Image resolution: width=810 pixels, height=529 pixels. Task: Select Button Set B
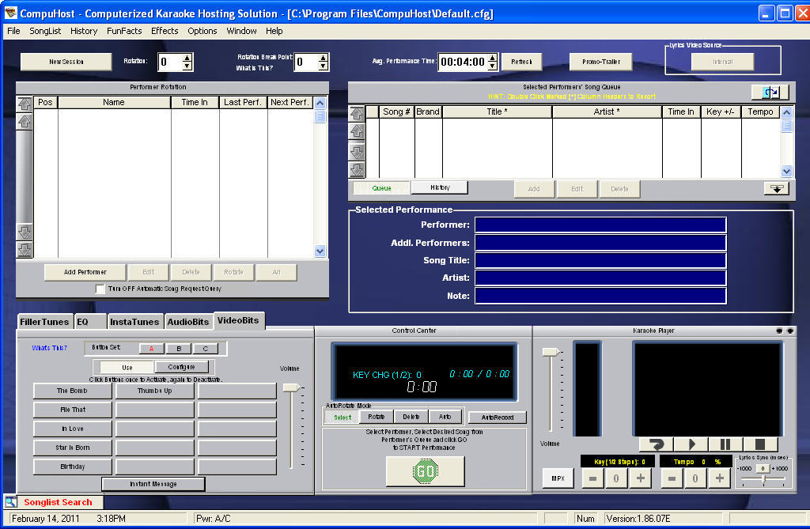pyautogui.click(x=179, y=348)
